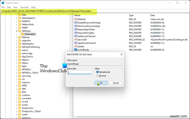Viewport: 190px width, 119px height.
Task: Click the Ntfs folder icon
Action: (x=20, y=89)
